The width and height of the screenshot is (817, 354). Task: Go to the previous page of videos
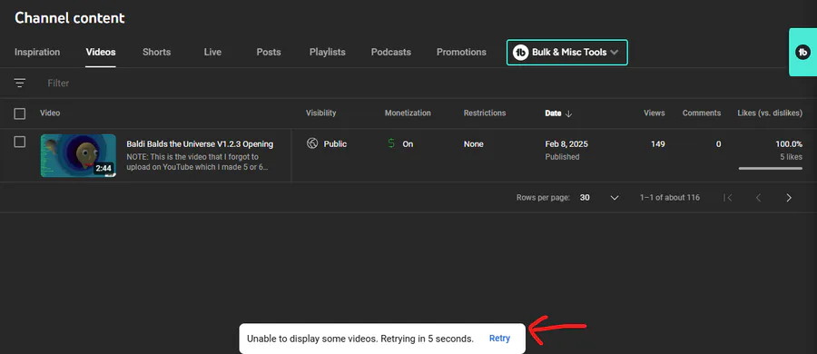[x=759, y=198]
